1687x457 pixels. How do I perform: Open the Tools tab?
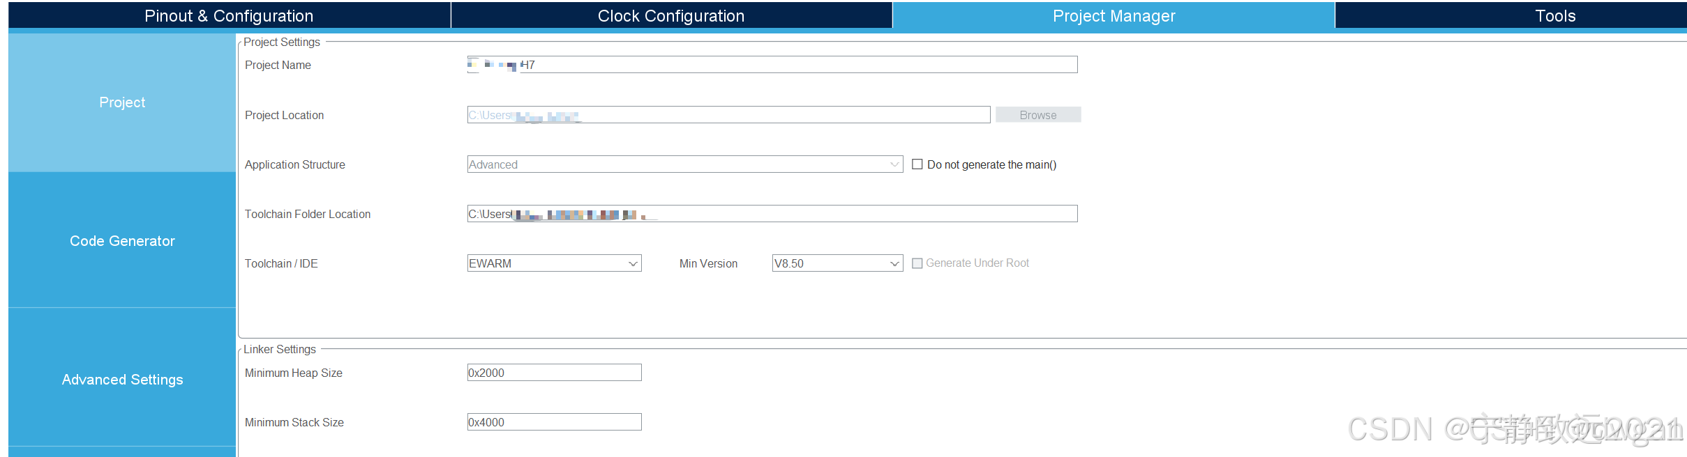[x=1511, y=15]
